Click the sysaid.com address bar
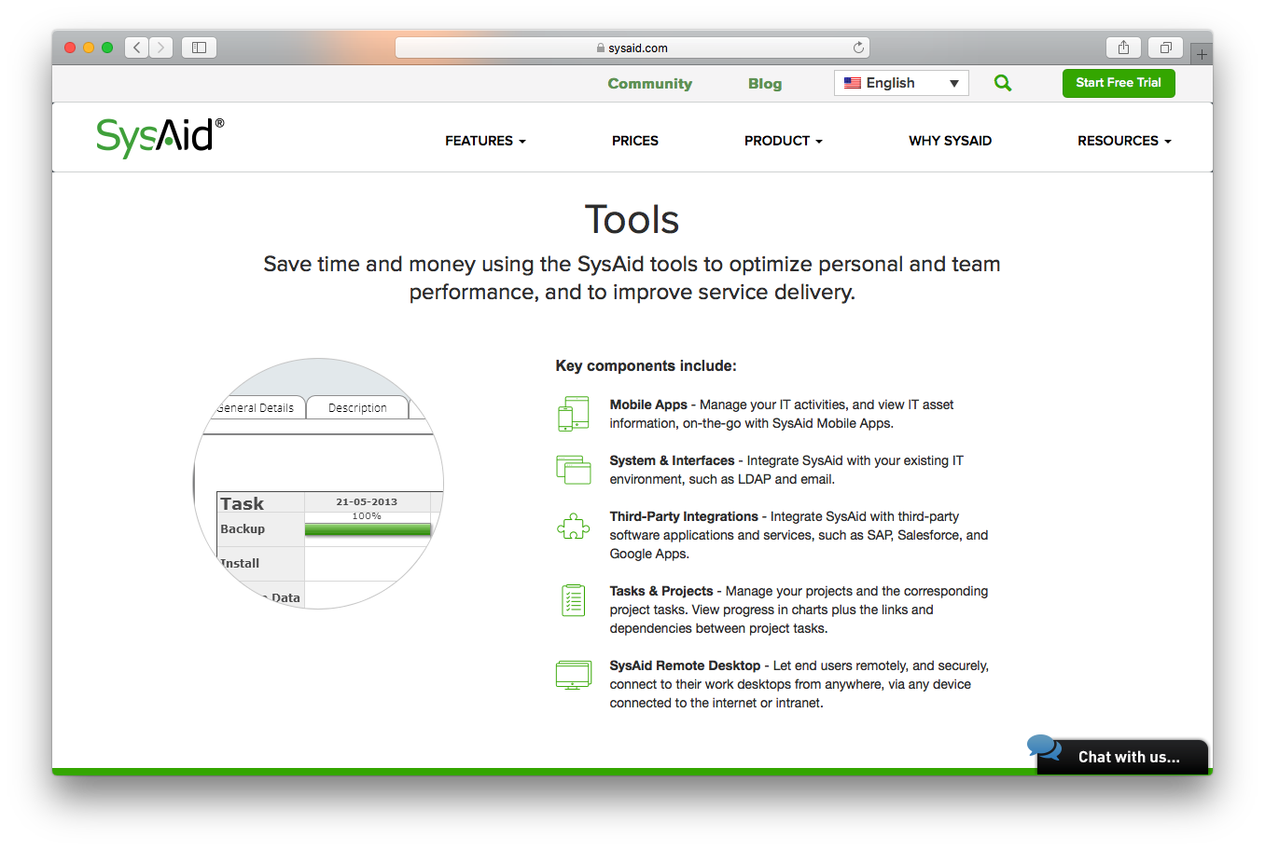1265x850 pixels. pos(632,48)
